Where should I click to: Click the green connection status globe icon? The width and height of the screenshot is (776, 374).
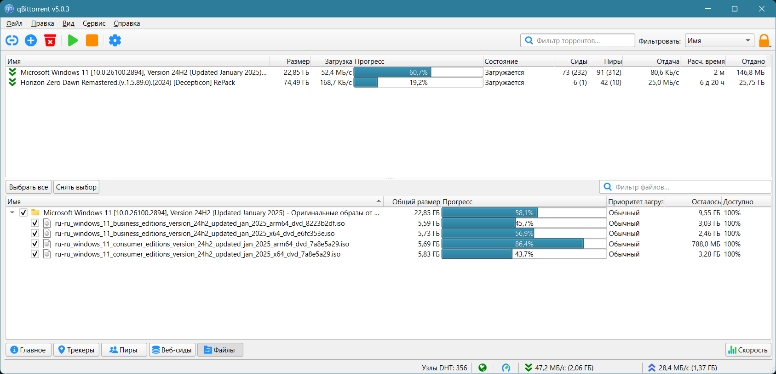point(483,368)
